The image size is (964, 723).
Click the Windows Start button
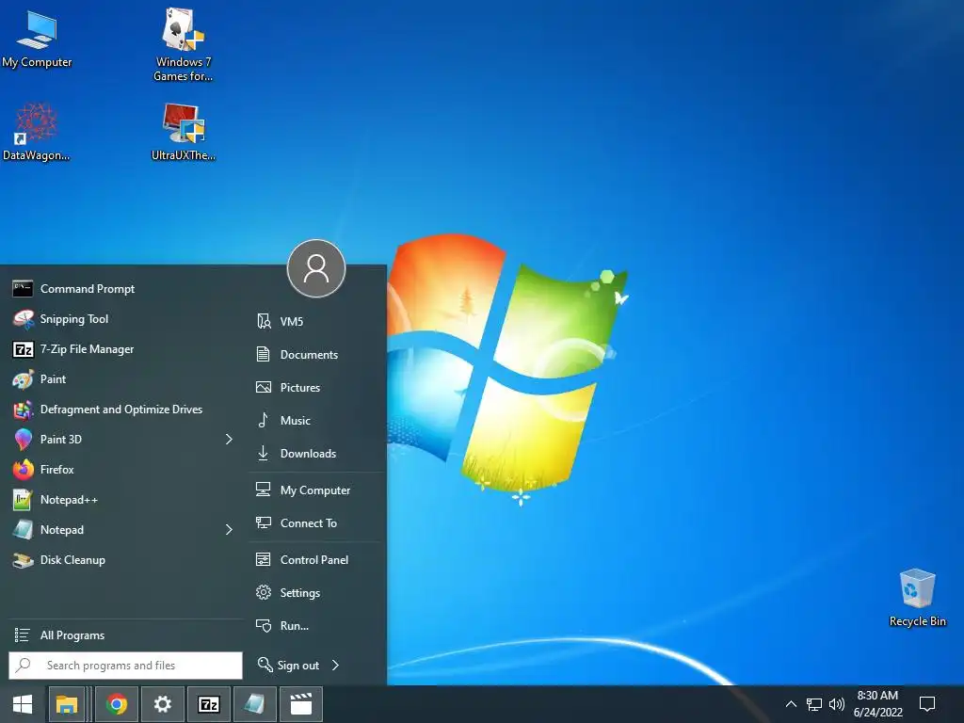23,704
